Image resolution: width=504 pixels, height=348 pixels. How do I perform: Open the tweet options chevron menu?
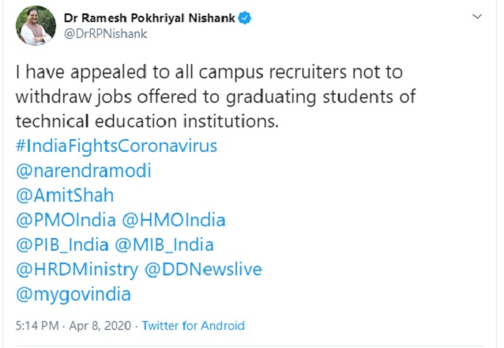click(476, 17)
